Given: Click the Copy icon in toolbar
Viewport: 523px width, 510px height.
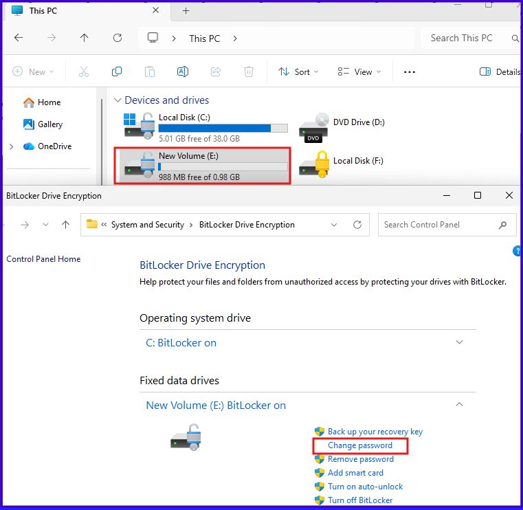Looking at the screenshot, I should [117, 71].
